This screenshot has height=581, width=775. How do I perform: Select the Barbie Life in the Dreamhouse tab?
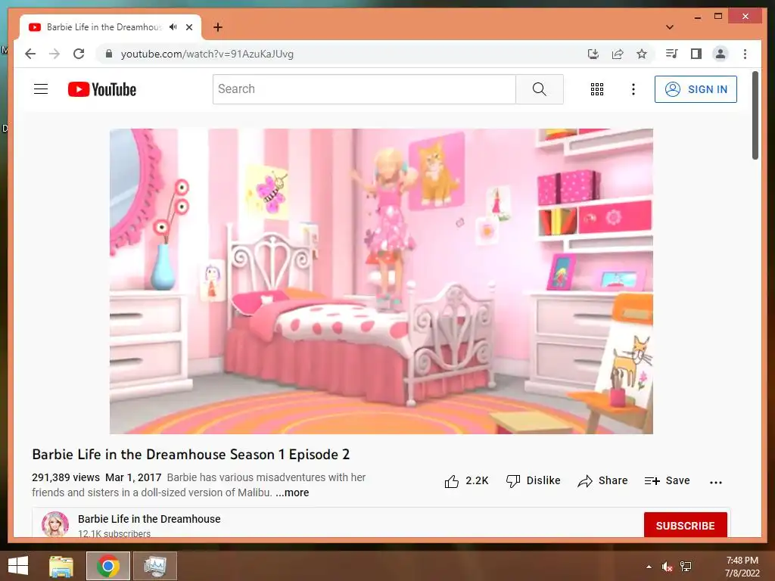tap(110, 27)
